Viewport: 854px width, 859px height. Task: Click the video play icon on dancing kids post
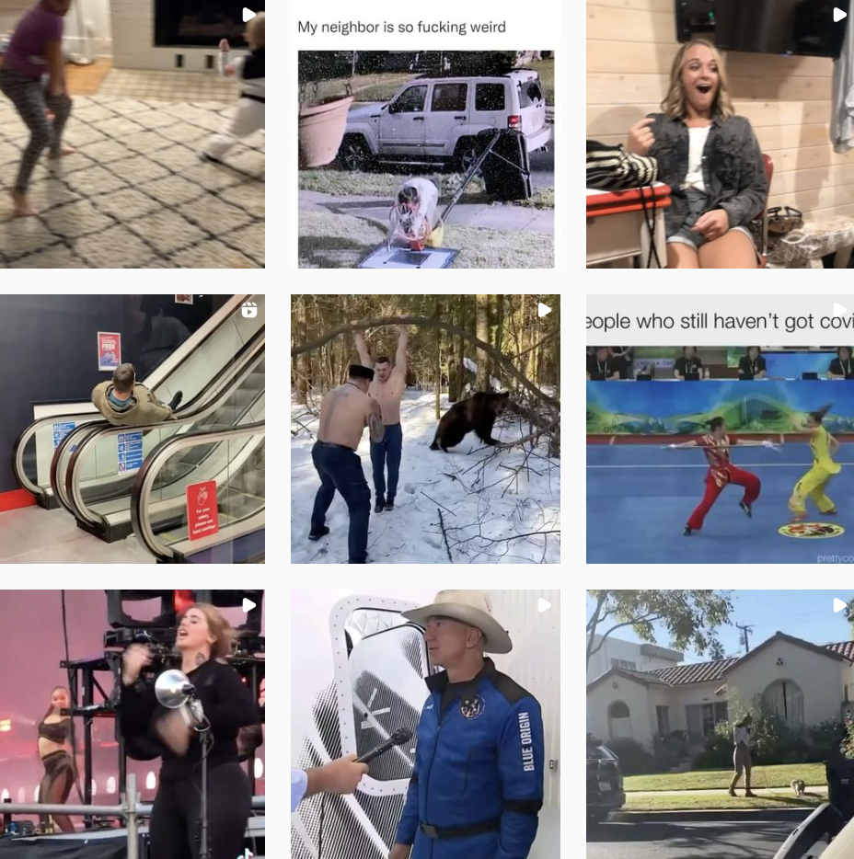pyautogui.click(x=249, y=15)
